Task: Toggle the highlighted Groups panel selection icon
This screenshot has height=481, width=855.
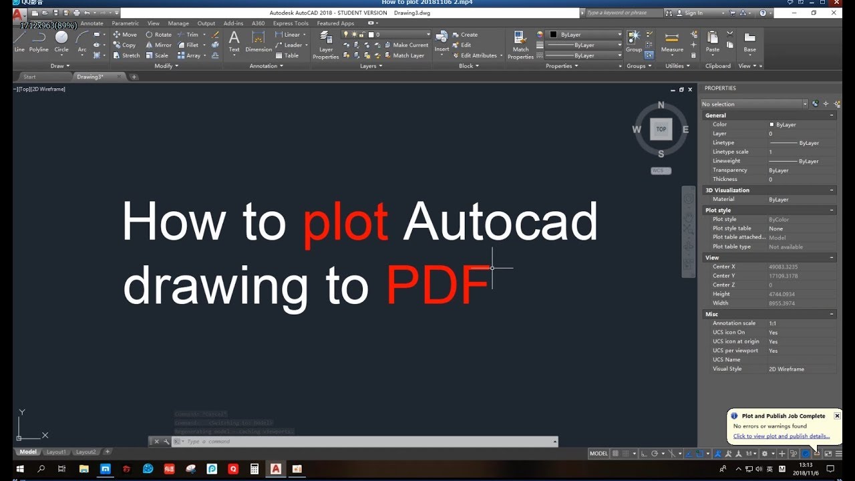Action: [649, 55]
